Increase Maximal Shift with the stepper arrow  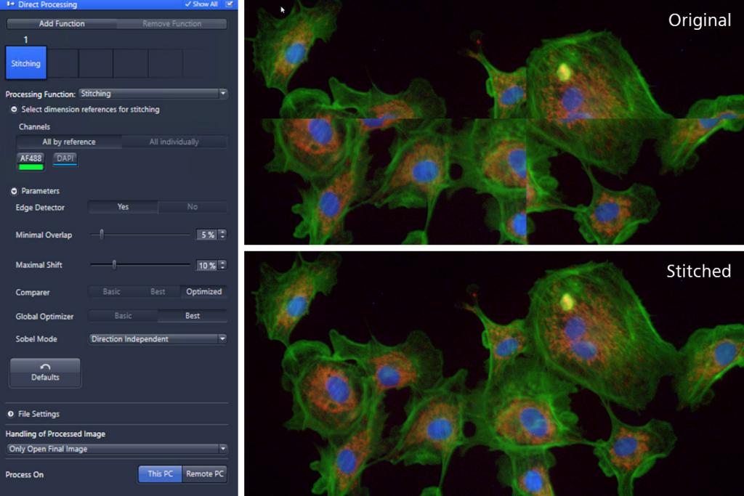[223, 262]
